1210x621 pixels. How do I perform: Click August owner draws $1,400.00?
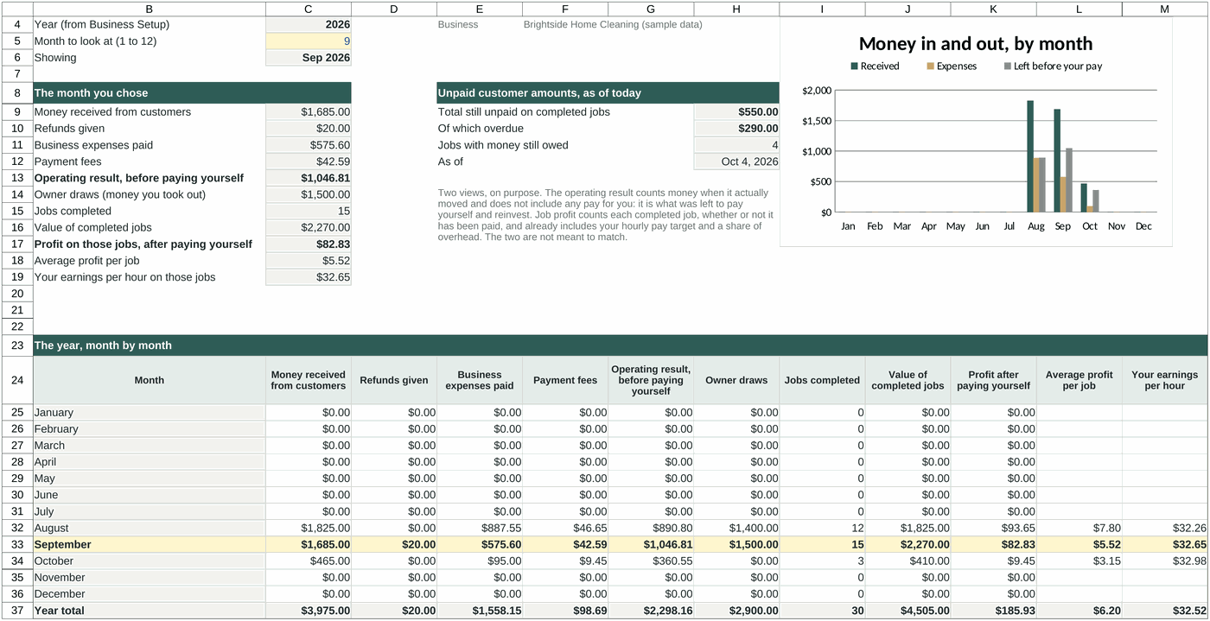point(736,528)
